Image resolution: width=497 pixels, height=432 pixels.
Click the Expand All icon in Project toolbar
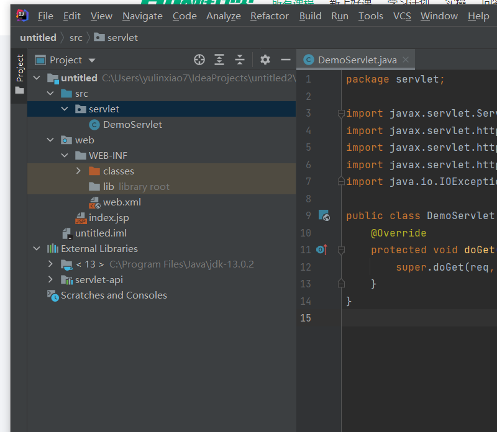(x=219, y=60)
